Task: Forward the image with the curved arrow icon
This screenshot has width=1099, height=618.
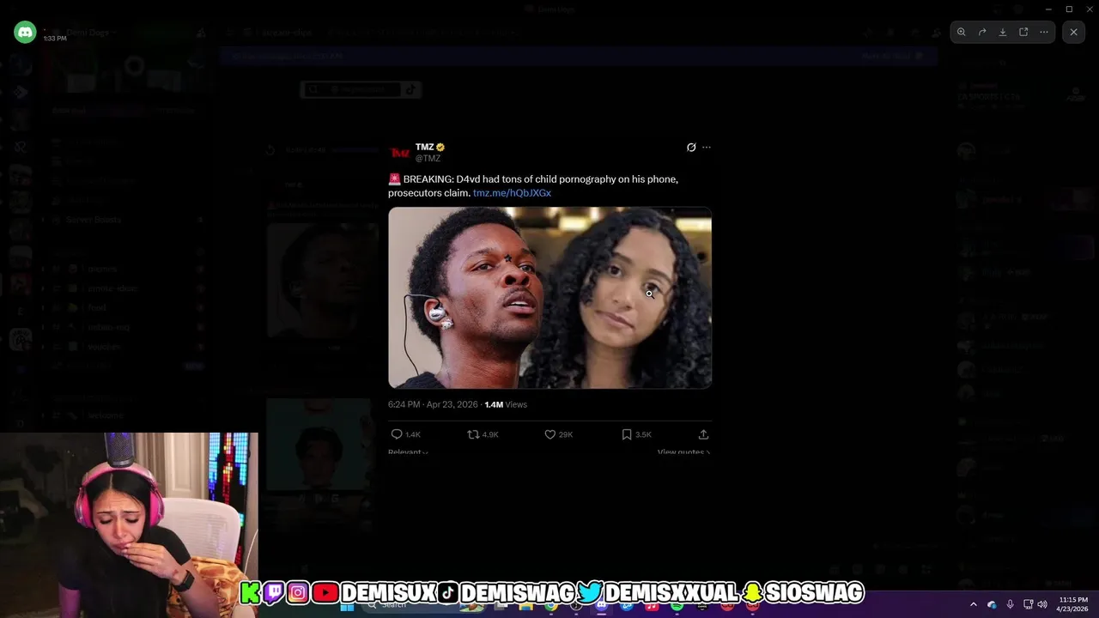Action: (x=982, y=32)
